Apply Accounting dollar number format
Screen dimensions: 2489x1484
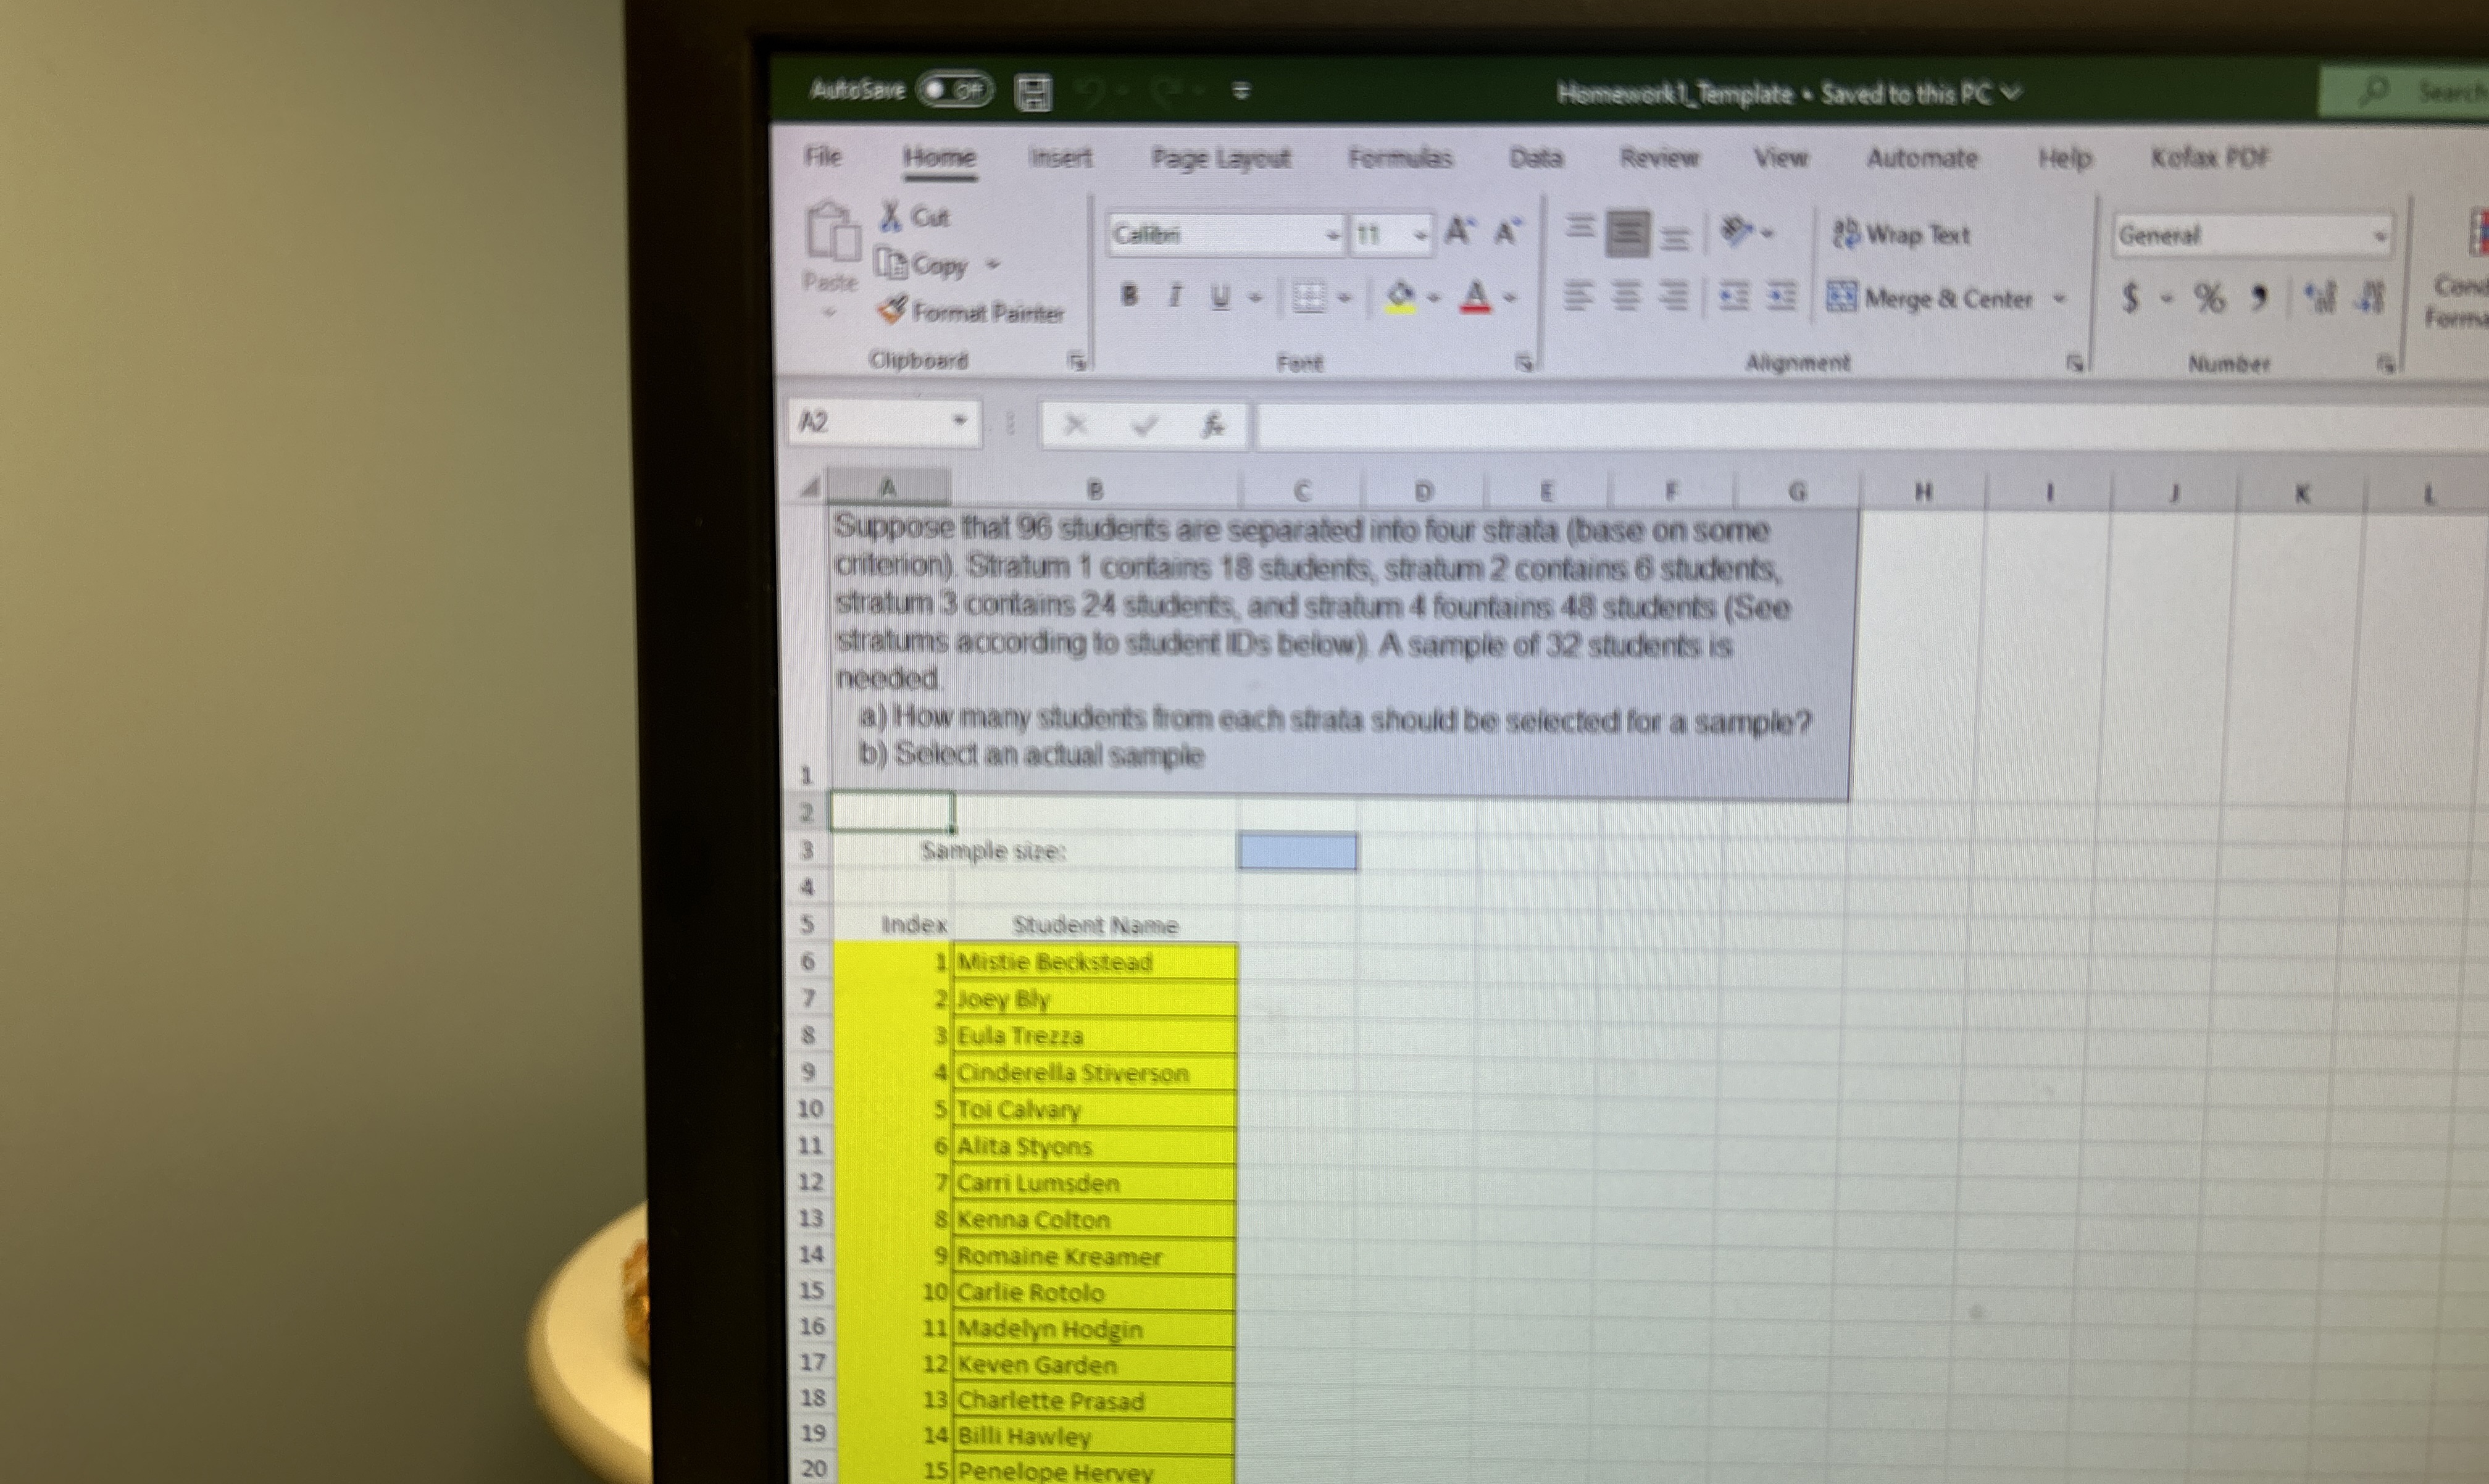click(2130, 297)
